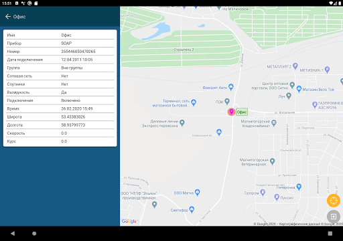Tap the Android home circle button

coord(34,234)
